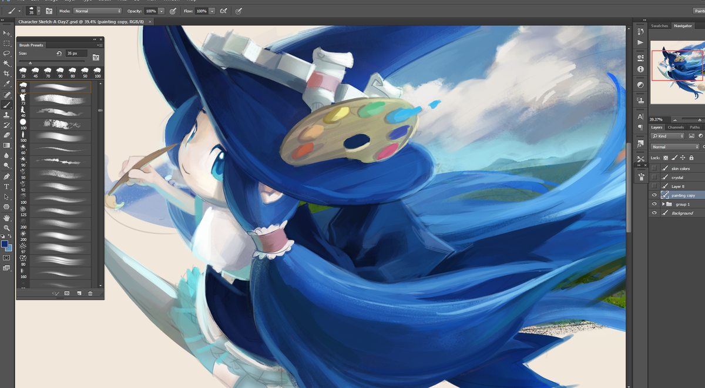Select the Magic Wand tool

(x=6, y=63)
